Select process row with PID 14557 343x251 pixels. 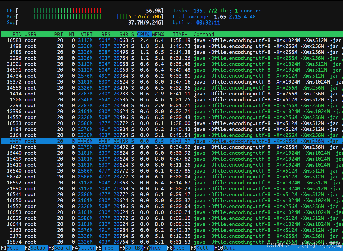[x=171, y=118]
